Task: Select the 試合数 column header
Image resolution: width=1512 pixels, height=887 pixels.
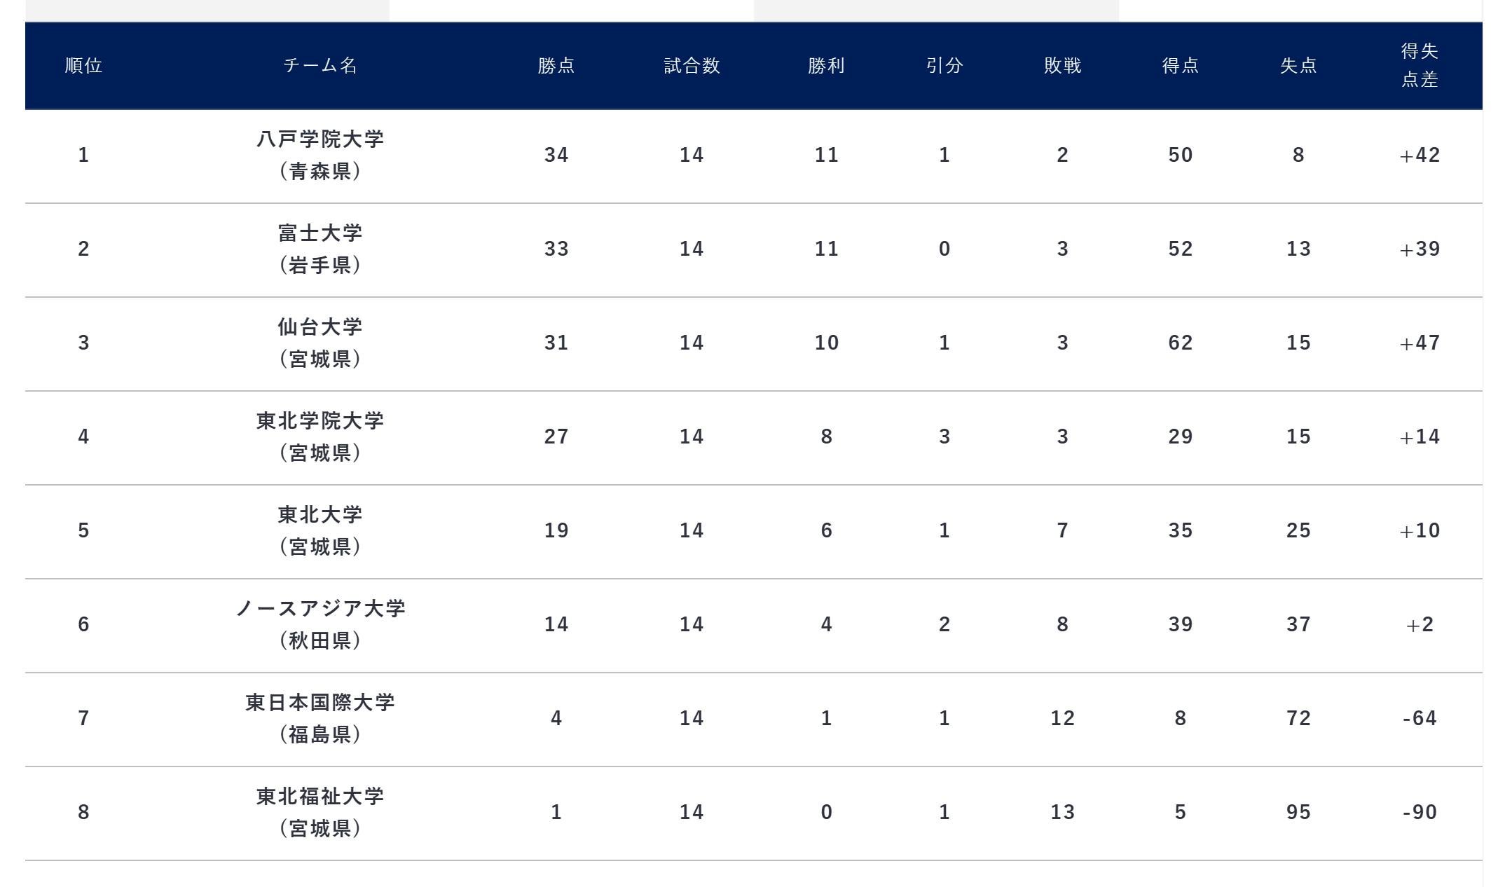Action: (692, 66)
